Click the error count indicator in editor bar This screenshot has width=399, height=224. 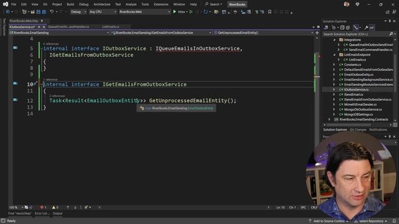coord(43,207)
